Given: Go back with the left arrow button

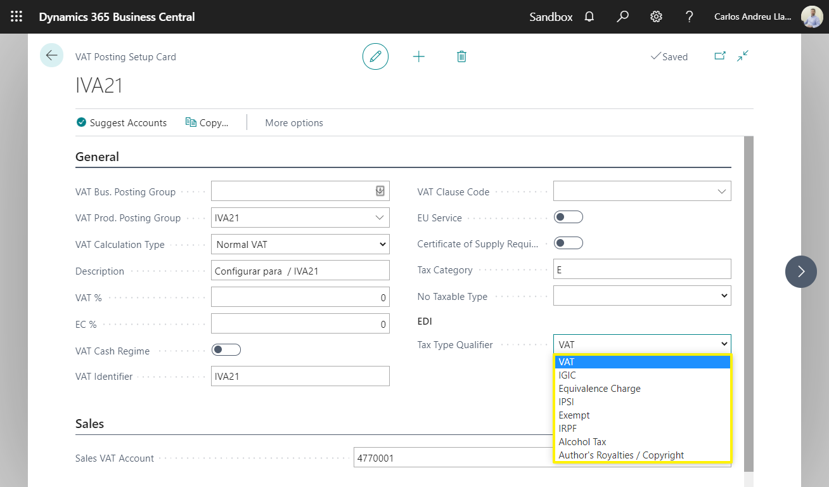Looking at the screenshot, I should coord(51,55).
